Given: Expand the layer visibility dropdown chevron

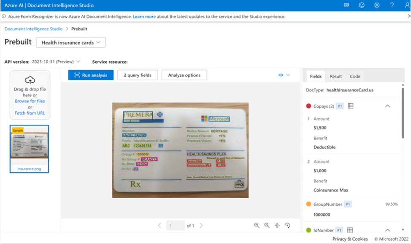Looking at the screenshot, I should (x=288, y=75).
